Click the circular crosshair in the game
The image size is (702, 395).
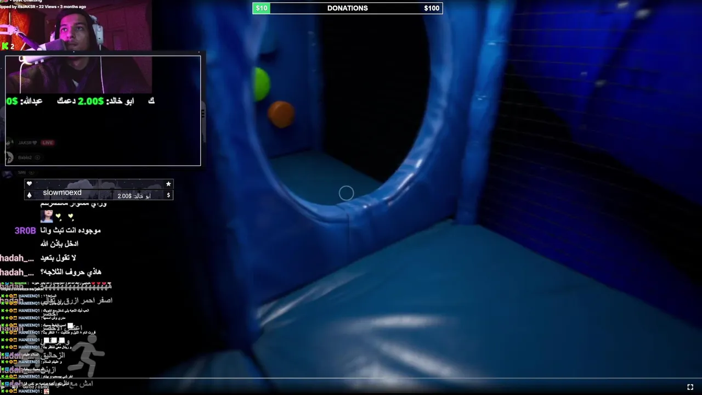pos(346,193)
